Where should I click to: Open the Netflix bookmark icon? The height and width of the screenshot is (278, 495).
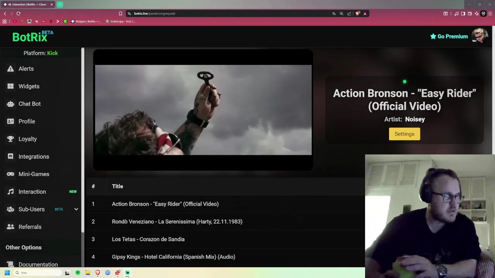51,21
